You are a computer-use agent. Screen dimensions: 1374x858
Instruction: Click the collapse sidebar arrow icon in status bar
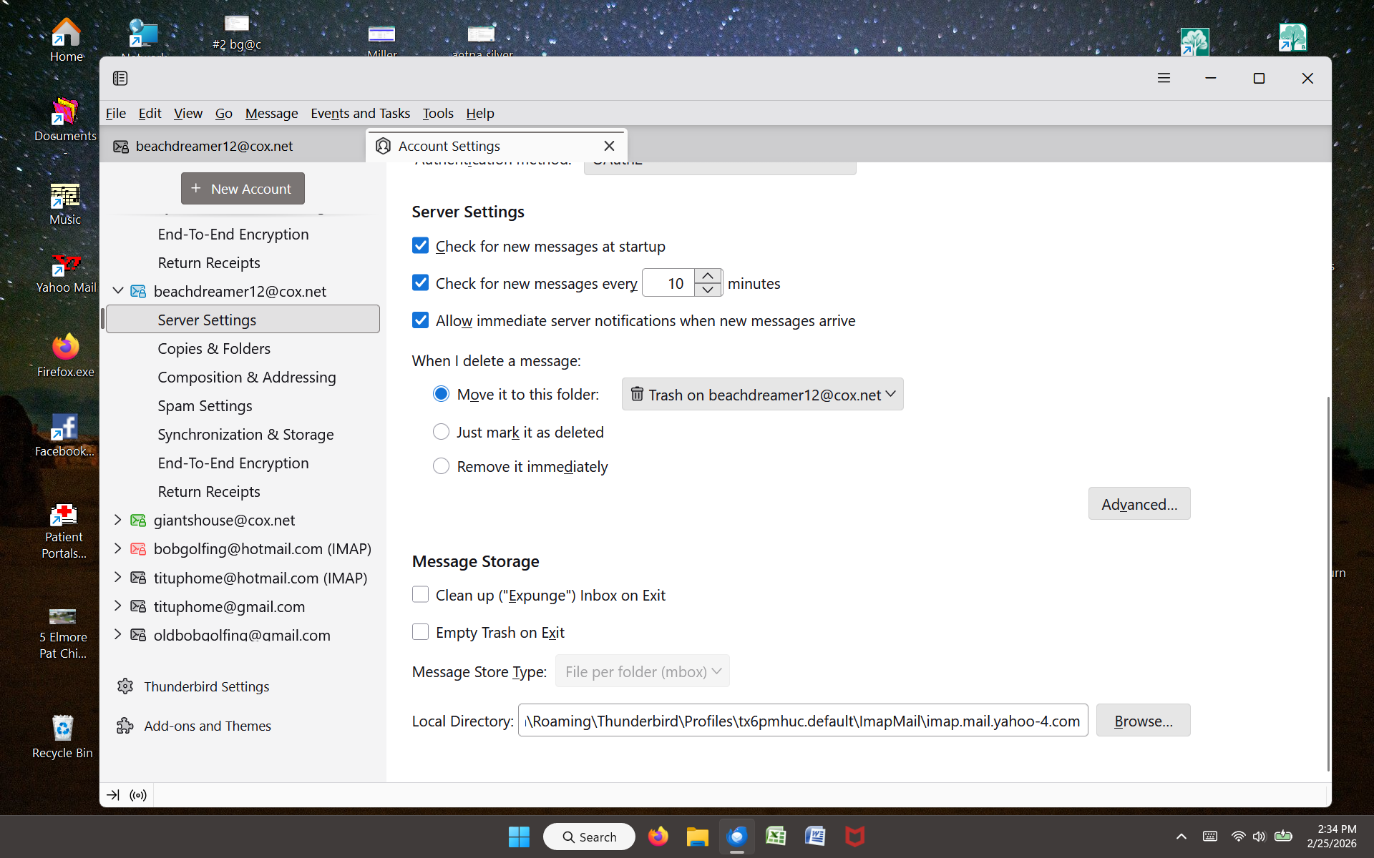pyautogui.click(x=113, y=795)
